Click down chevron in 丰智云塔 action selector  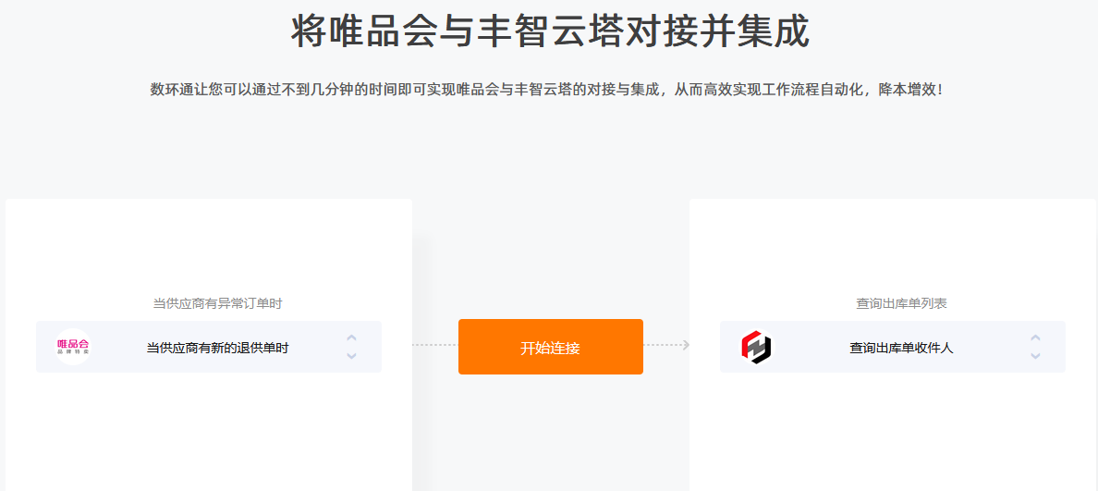tap(1035, 356)
